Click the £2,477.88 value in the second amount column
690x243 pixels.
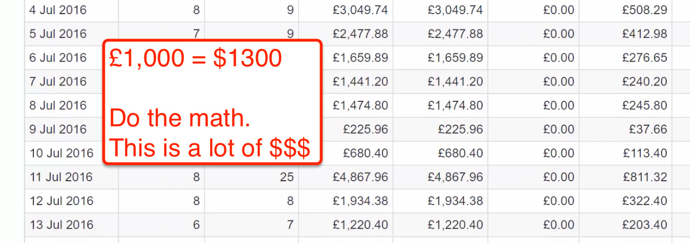coord(455,34)
